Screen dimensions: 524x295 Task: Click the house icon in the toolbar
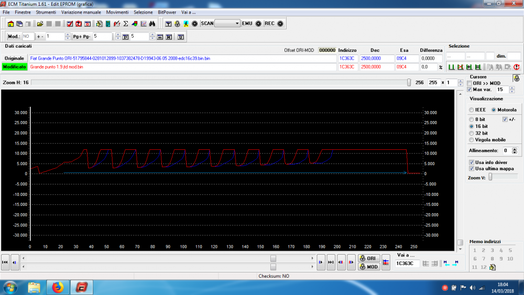tap(10, 24)
